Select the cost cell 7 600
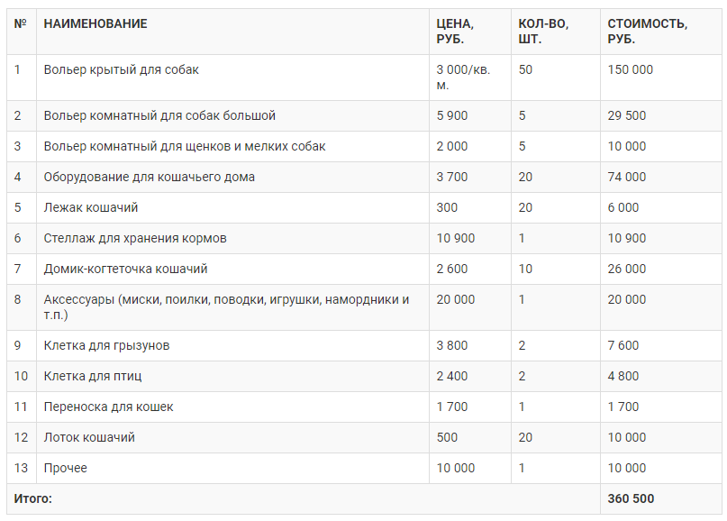The height and width of the screenshot is (521, 727). (661, 345)
